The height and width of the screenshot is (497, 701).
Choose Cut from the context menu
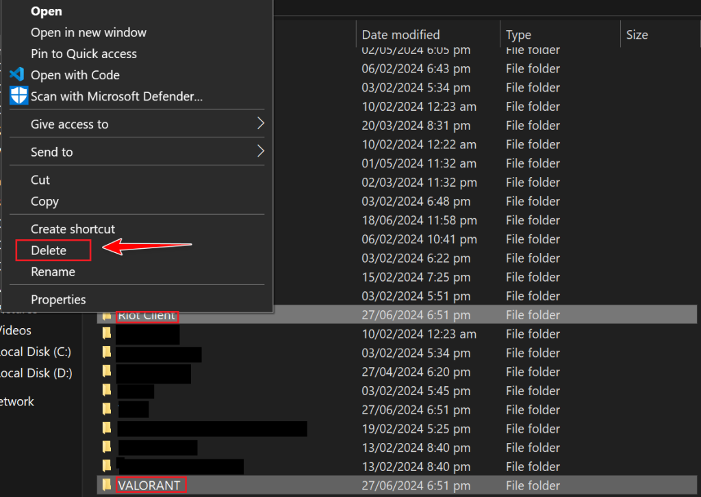tap(40, 180)
